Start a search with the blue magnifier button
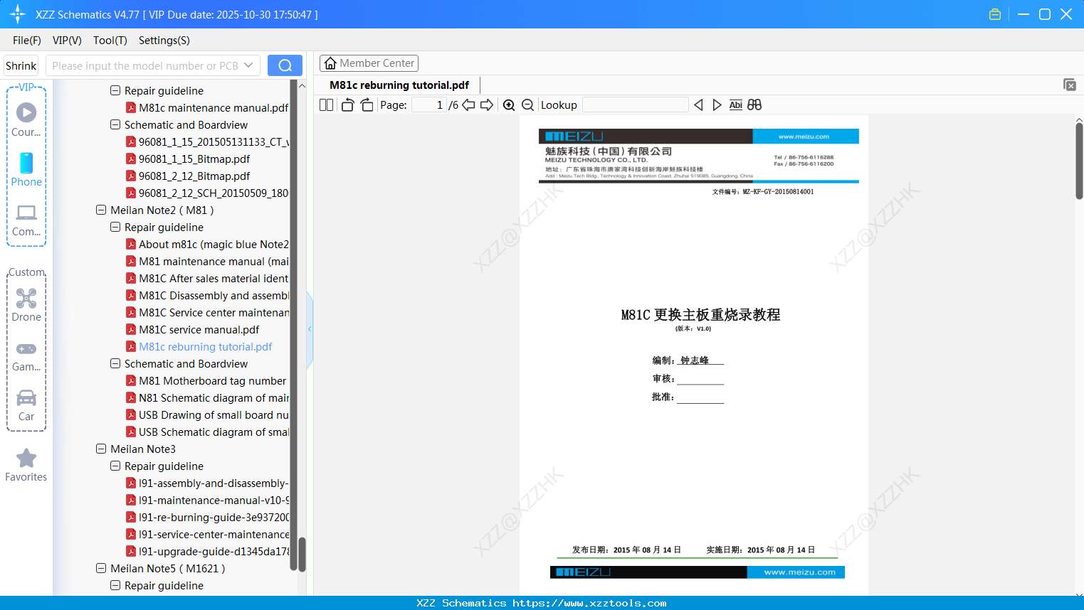 click(x=285, y=65)
